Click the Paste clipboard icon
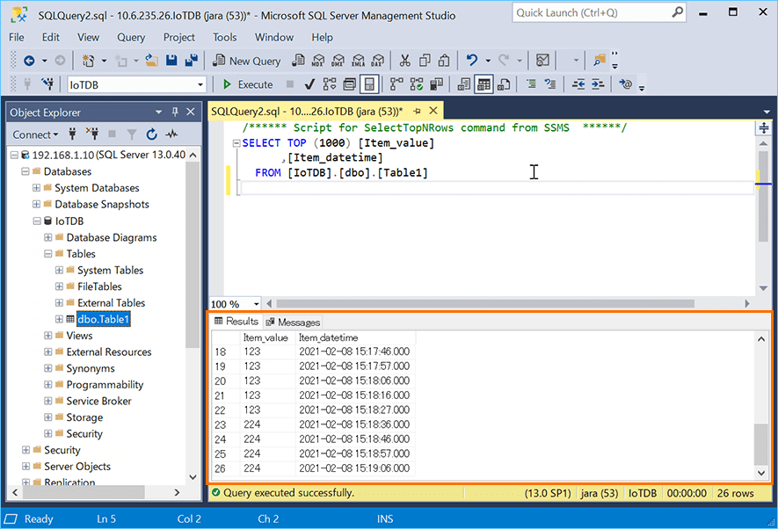Screen dimensions: 778x529 pos(444,61)
